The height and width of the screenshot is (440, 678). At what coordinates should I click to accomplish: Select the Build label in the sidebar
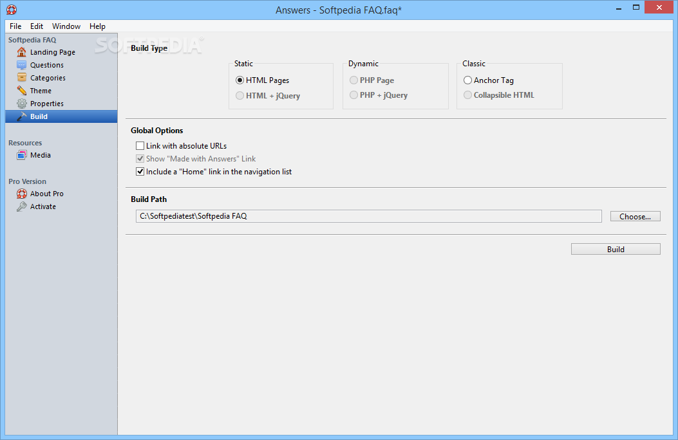tap(39, 116)
